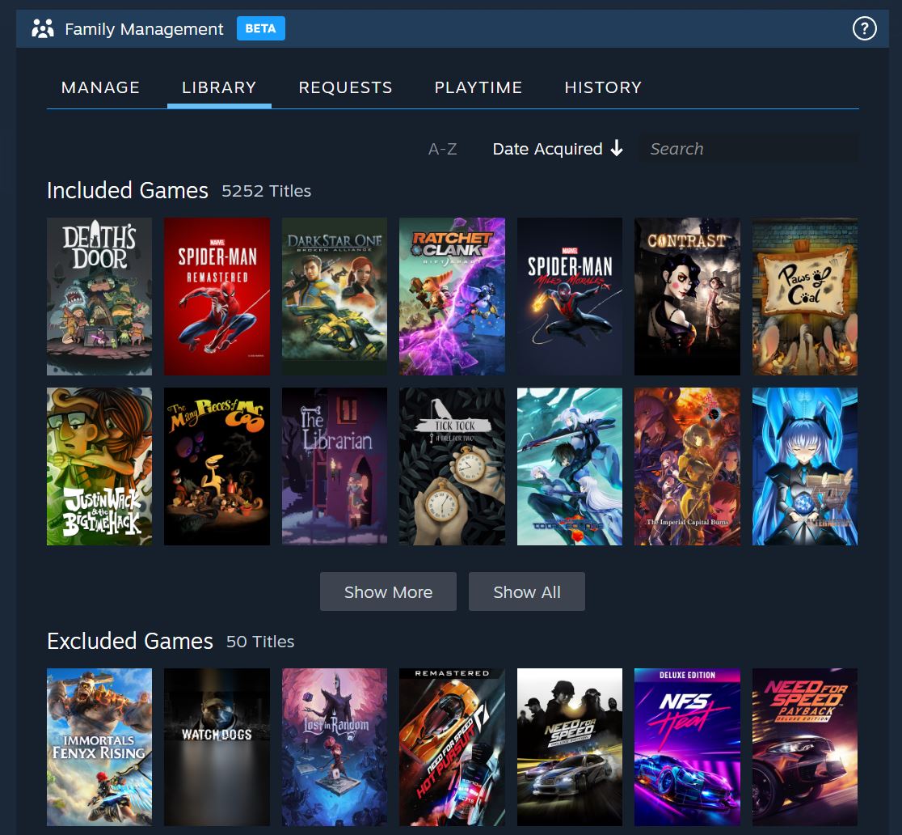Image resolution: width=902 pixels, height=835 pixels.
Task: Open The Librarian game cover
Action: click(x=335, y=466)
